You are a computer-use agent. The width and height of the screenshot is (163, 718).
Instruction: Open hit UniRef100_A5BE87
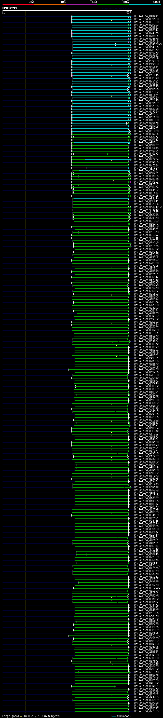(x=146, y=423)
